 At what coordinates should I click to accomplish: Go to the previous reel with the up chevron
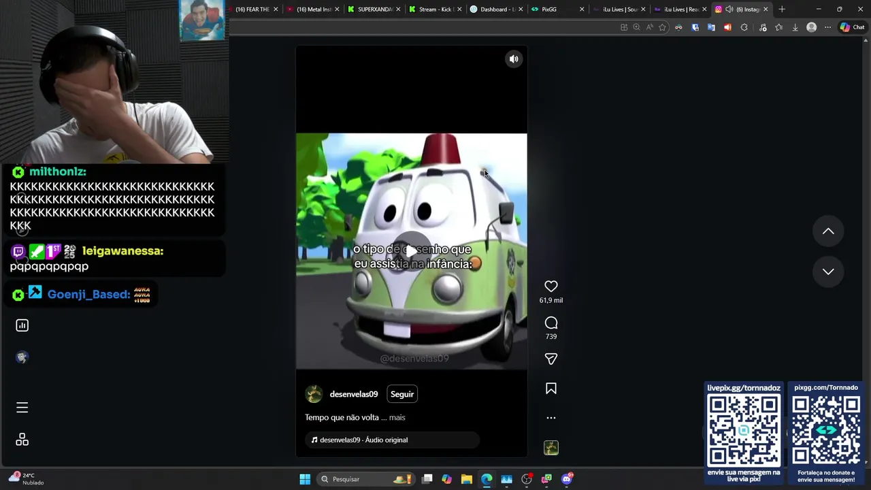click(x=828, y=231)
